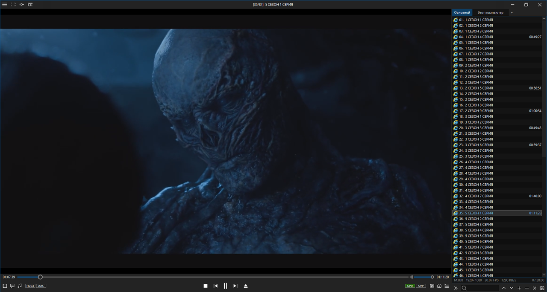Select playlist item 26. 4 СЕЗОН 1 СЕРИЯ

[x=498, y=162]
